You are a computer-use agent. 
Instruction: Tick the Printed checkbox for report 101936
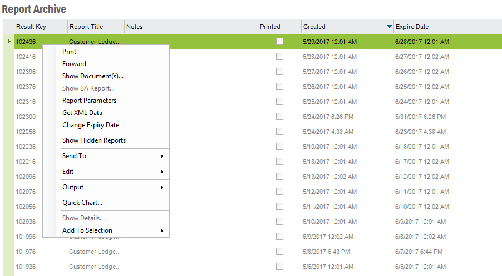point(279,267)
